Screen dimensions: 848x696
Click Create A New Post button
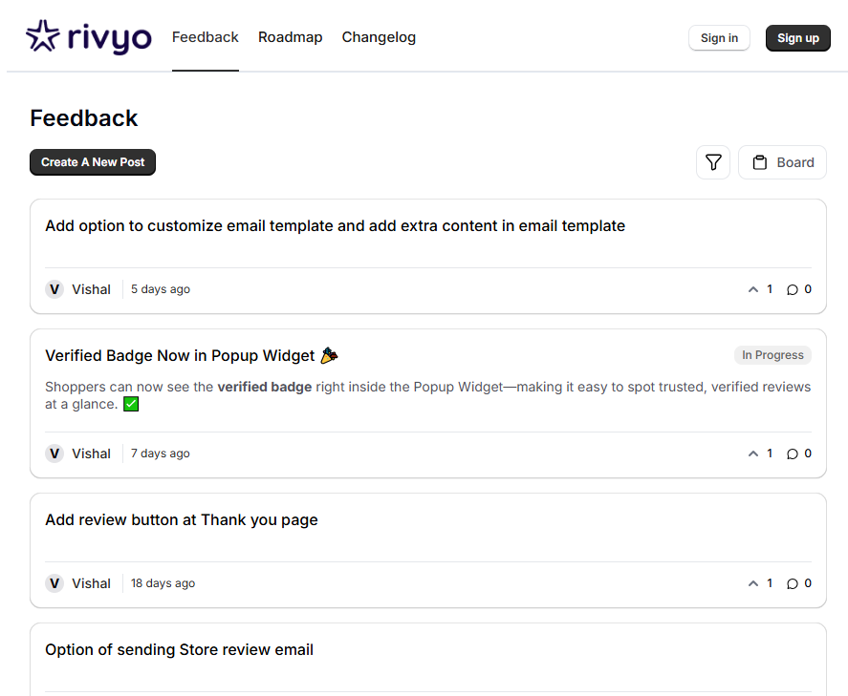coord(93,162)
